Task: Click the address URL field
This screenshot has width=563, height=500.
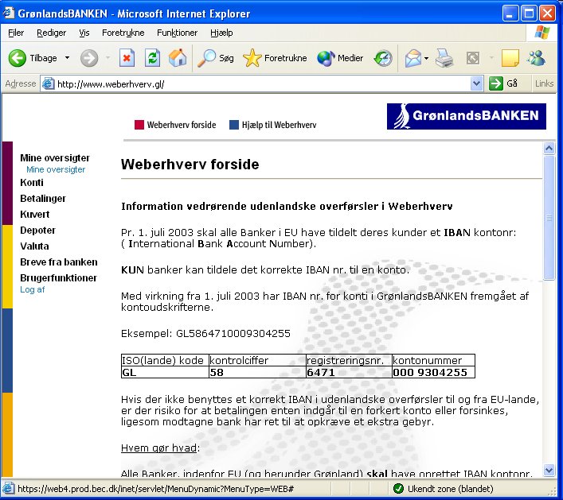Action: 262,84
